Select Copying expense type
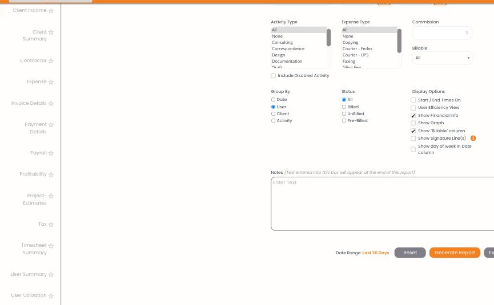The width and height of the screenshot is (494, 305). point(370,42)
